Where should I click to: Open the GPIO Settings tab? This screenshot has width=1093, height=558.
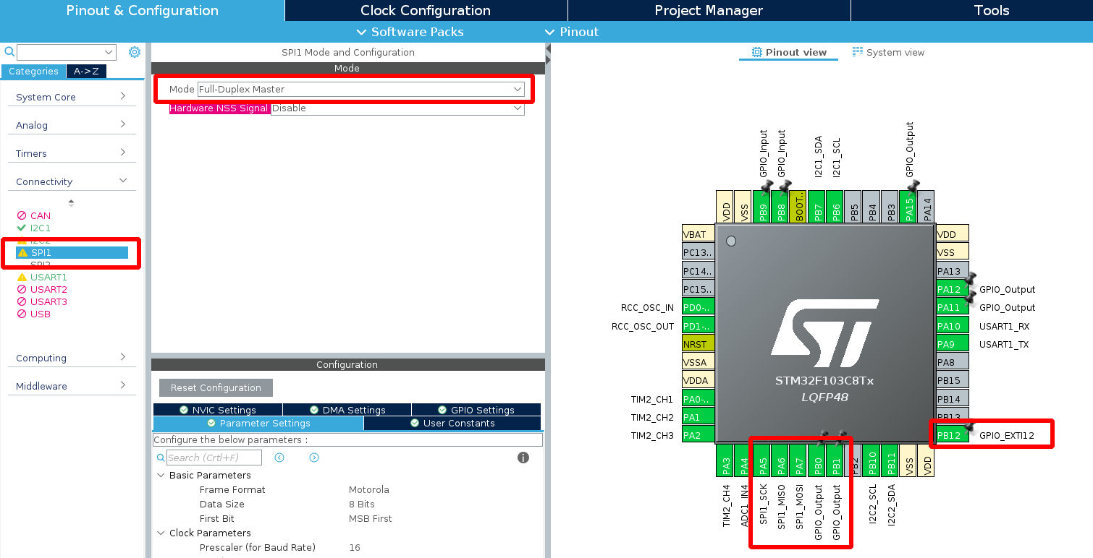click(x=476, y=410)
